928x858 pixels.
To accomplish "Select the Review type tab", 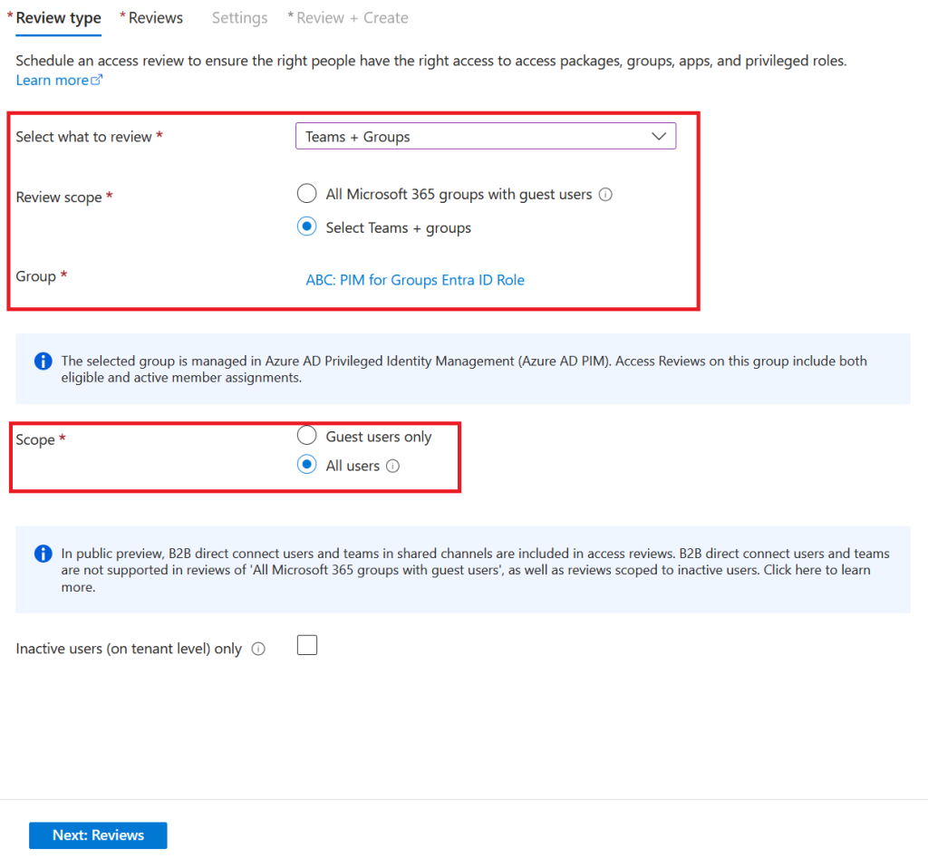I will pyautogui.click(x=58, y=18).
